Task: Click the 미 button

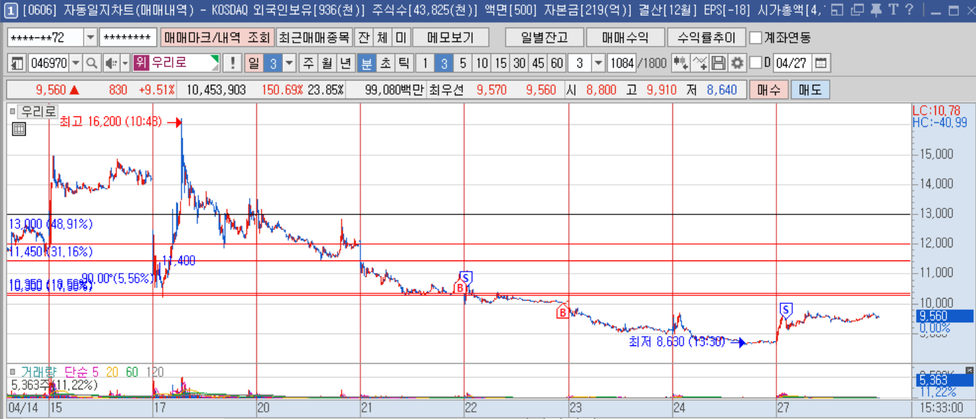Action: (x=400, y=37)
